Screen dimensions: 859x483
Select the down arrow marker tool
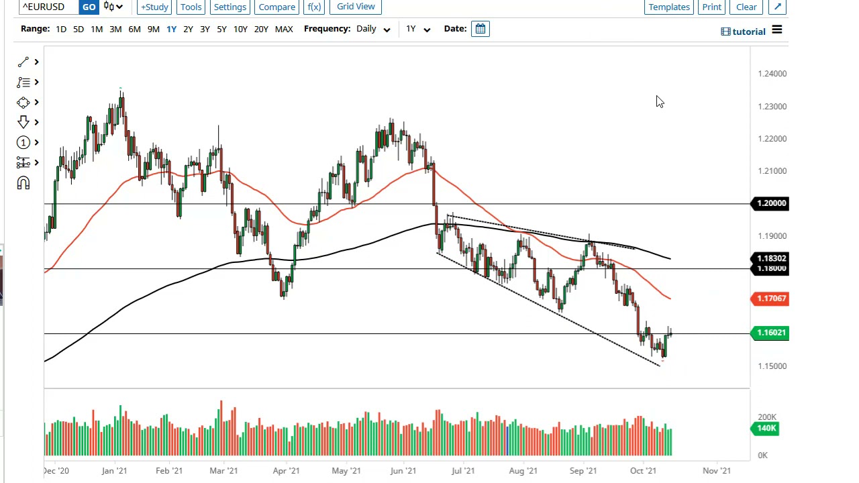(23, 122)
